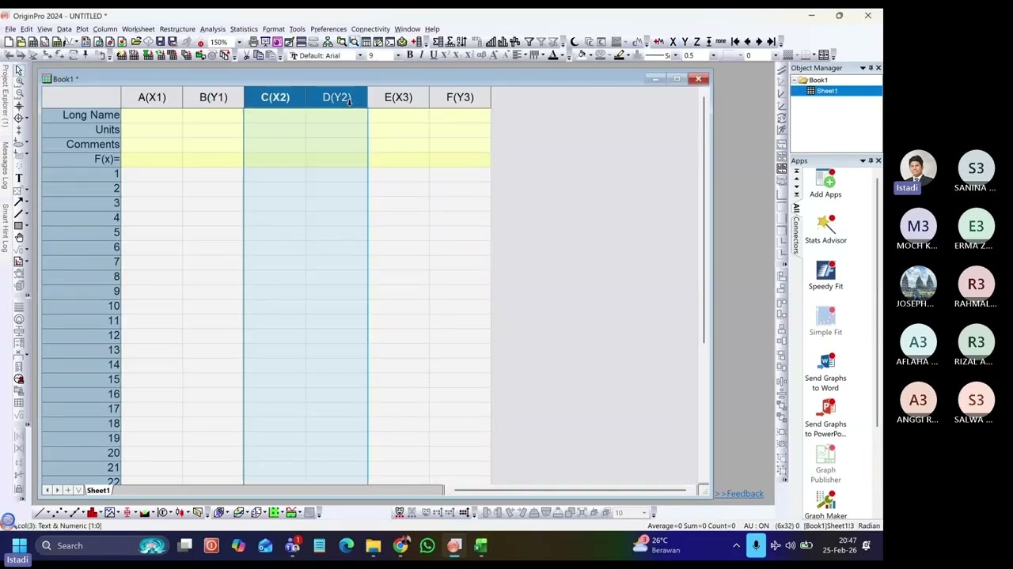
Task: Click the Cut scissors icon
Action: coord(246,55)
